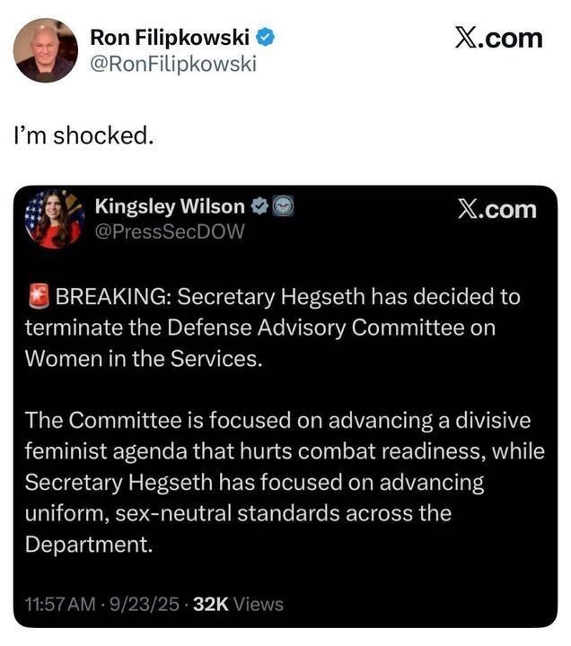
Task: Click the red siren emoji before BREAKING
Action: [x=38, y=296]
